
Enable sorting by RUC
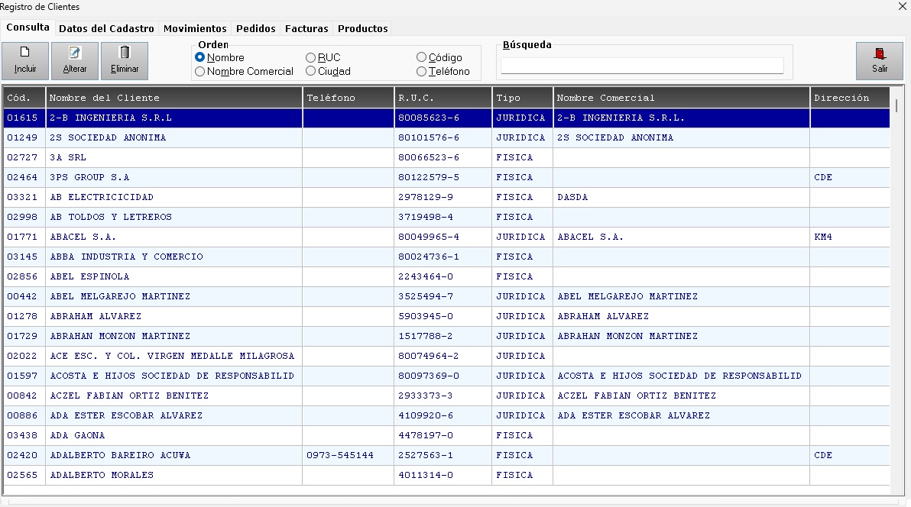tap(310, 57)
